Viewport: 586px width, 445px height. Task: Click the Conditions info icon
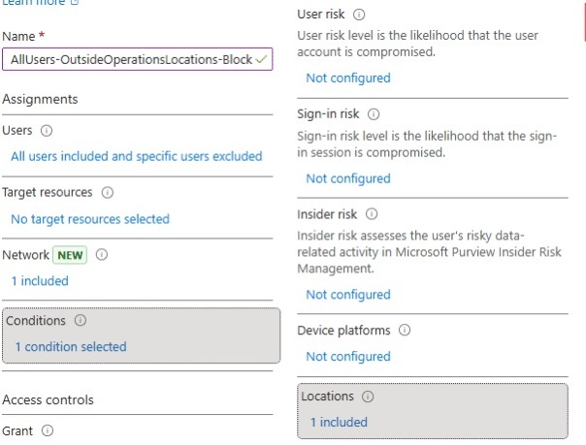(x=80, y=320)
